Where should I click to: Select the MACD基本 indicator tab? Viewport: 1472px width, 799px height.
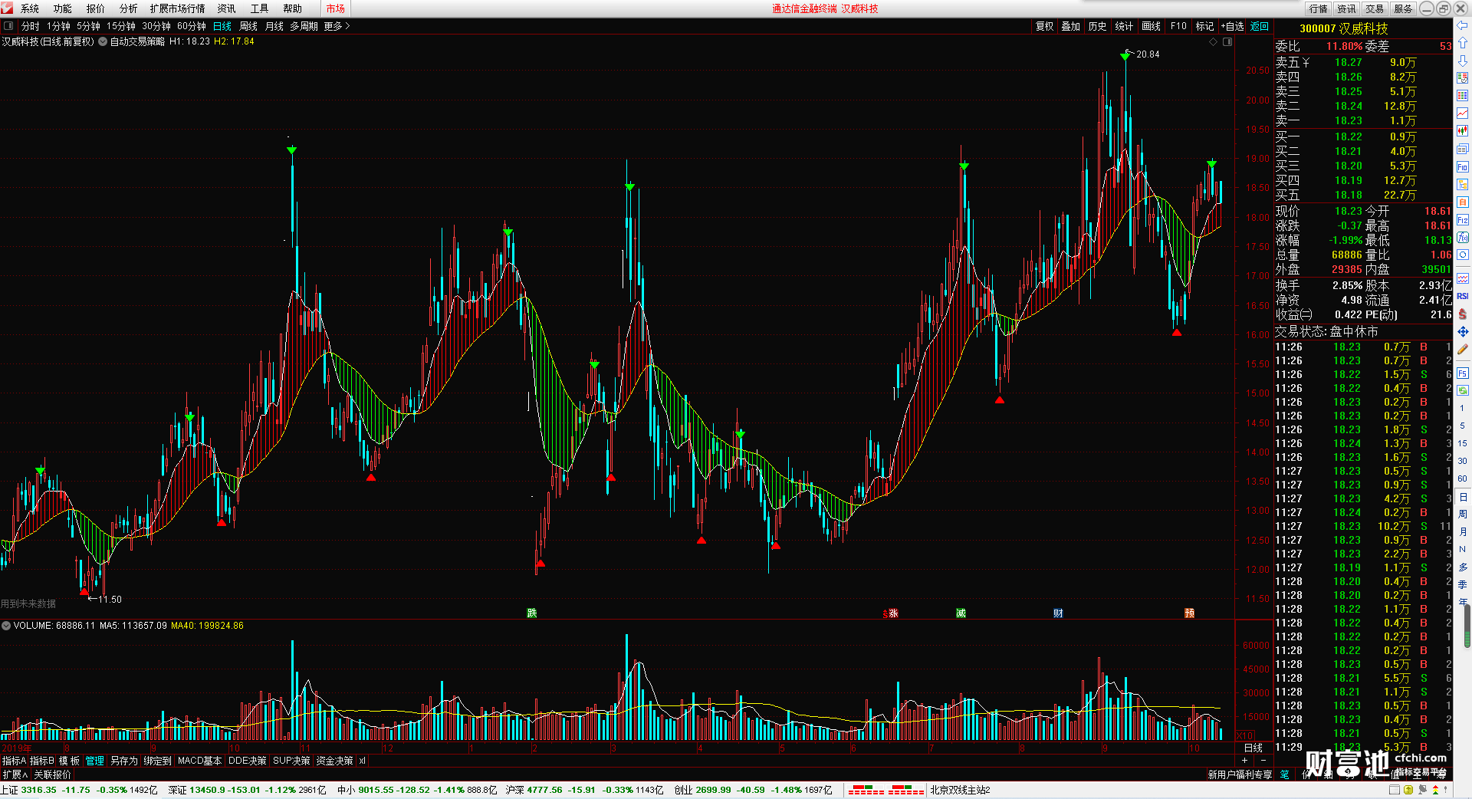[x=199, y=761]
